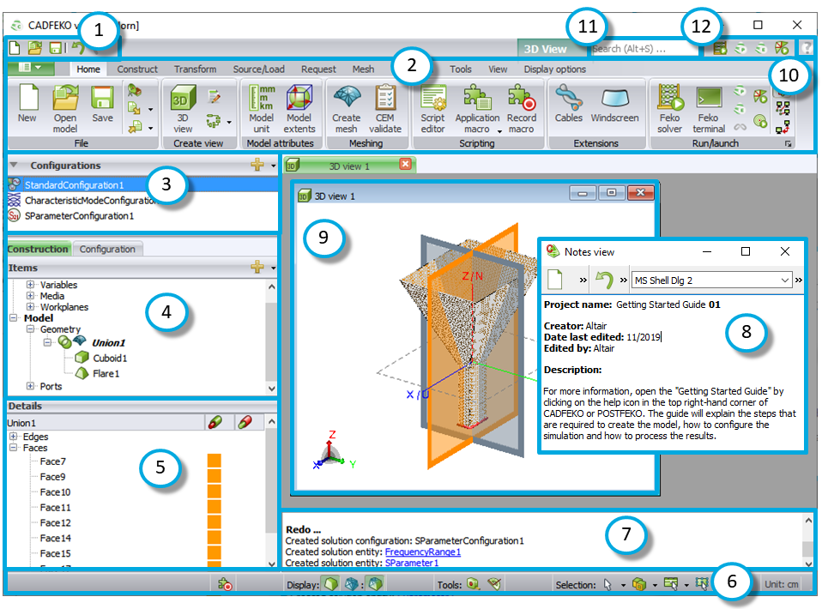Image resolution: width=822 pixels, height=609 pixels.
Task: Expand the Variables tree node
Action: (x=32, y=285)
